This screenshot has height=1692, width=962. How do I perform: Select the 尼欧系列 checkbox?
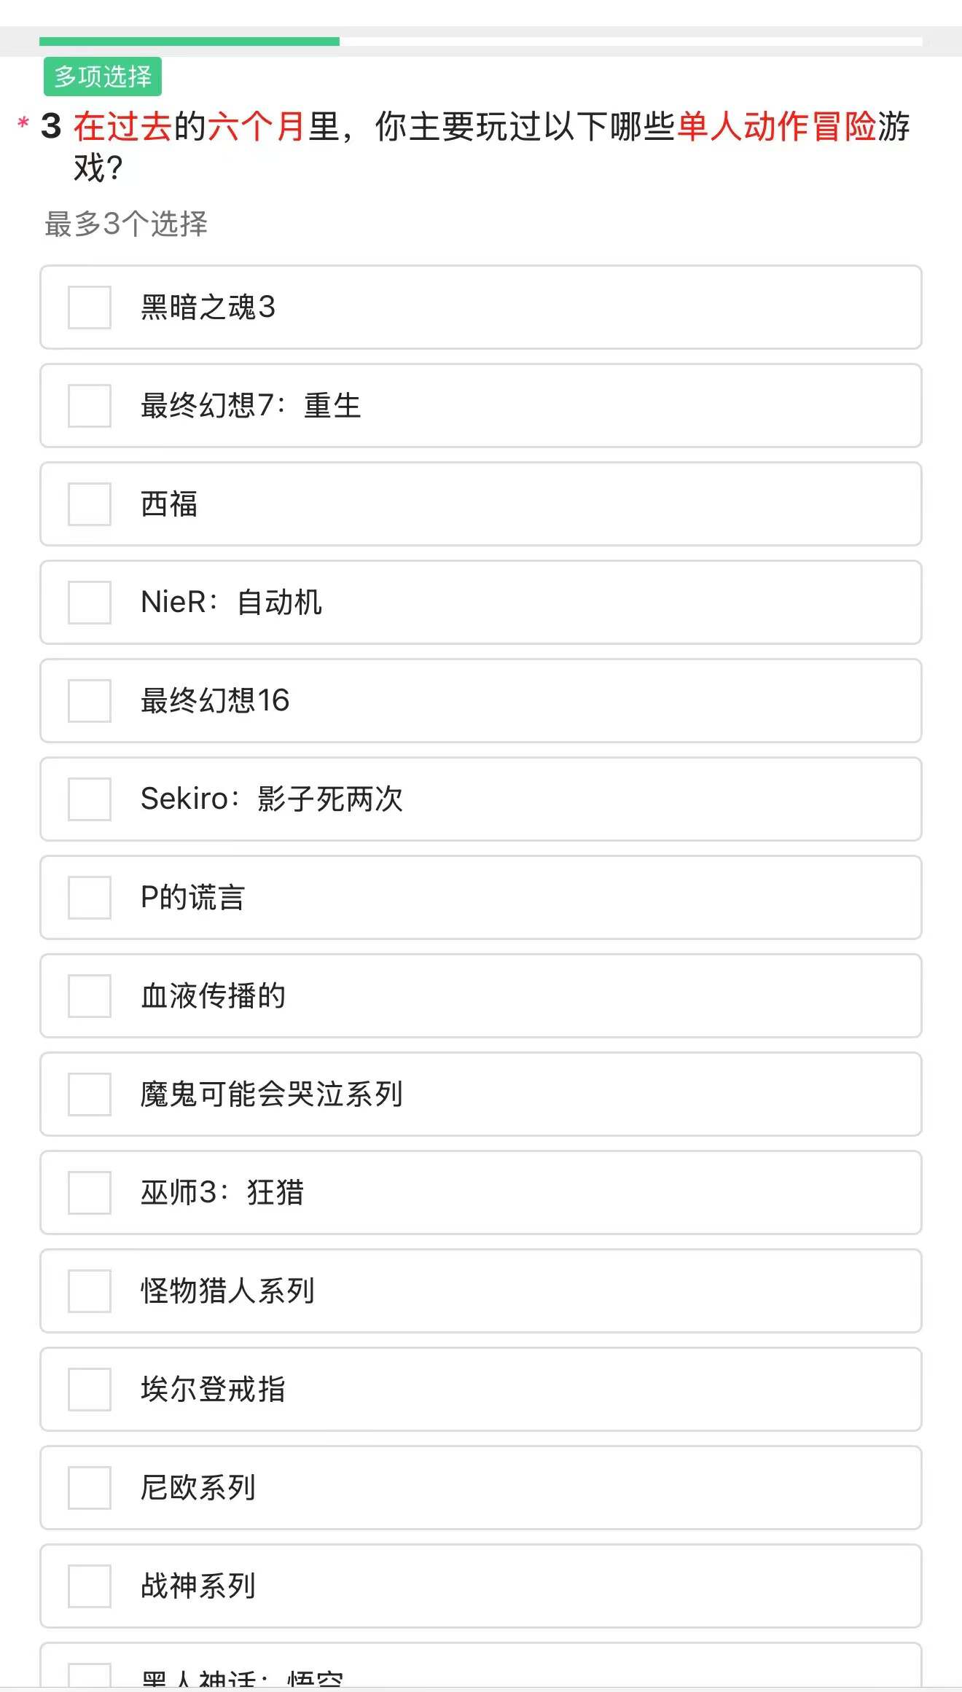[90, 1488]
